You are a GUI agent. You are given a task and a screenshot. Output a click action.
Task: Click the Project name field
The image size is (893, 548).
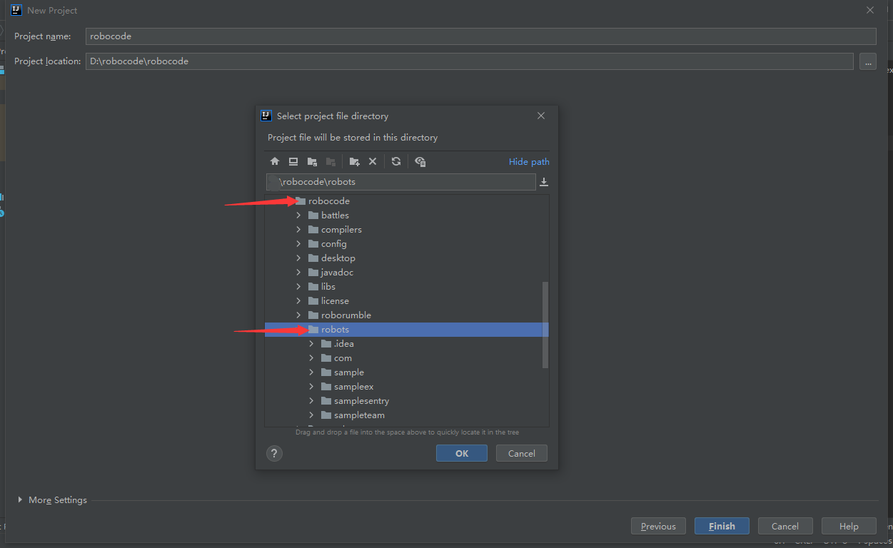[x=480, y=36]
